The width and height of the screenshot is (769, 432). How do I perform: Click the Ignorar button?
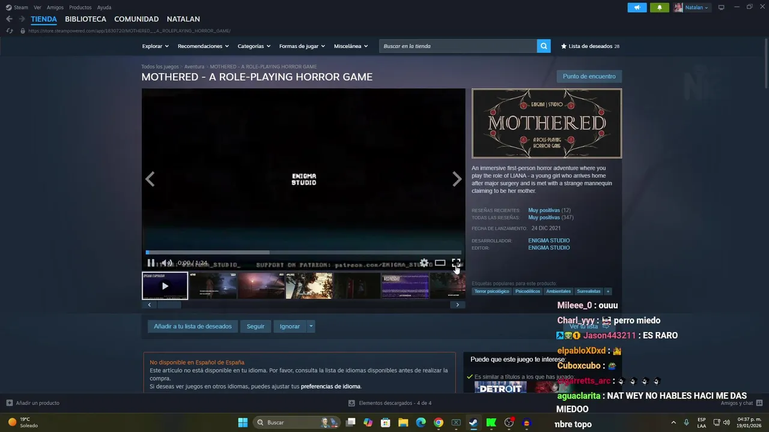coord(290,326)
